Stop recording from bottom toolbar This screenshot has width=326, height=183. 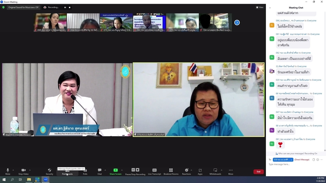(x=138, y=170)
